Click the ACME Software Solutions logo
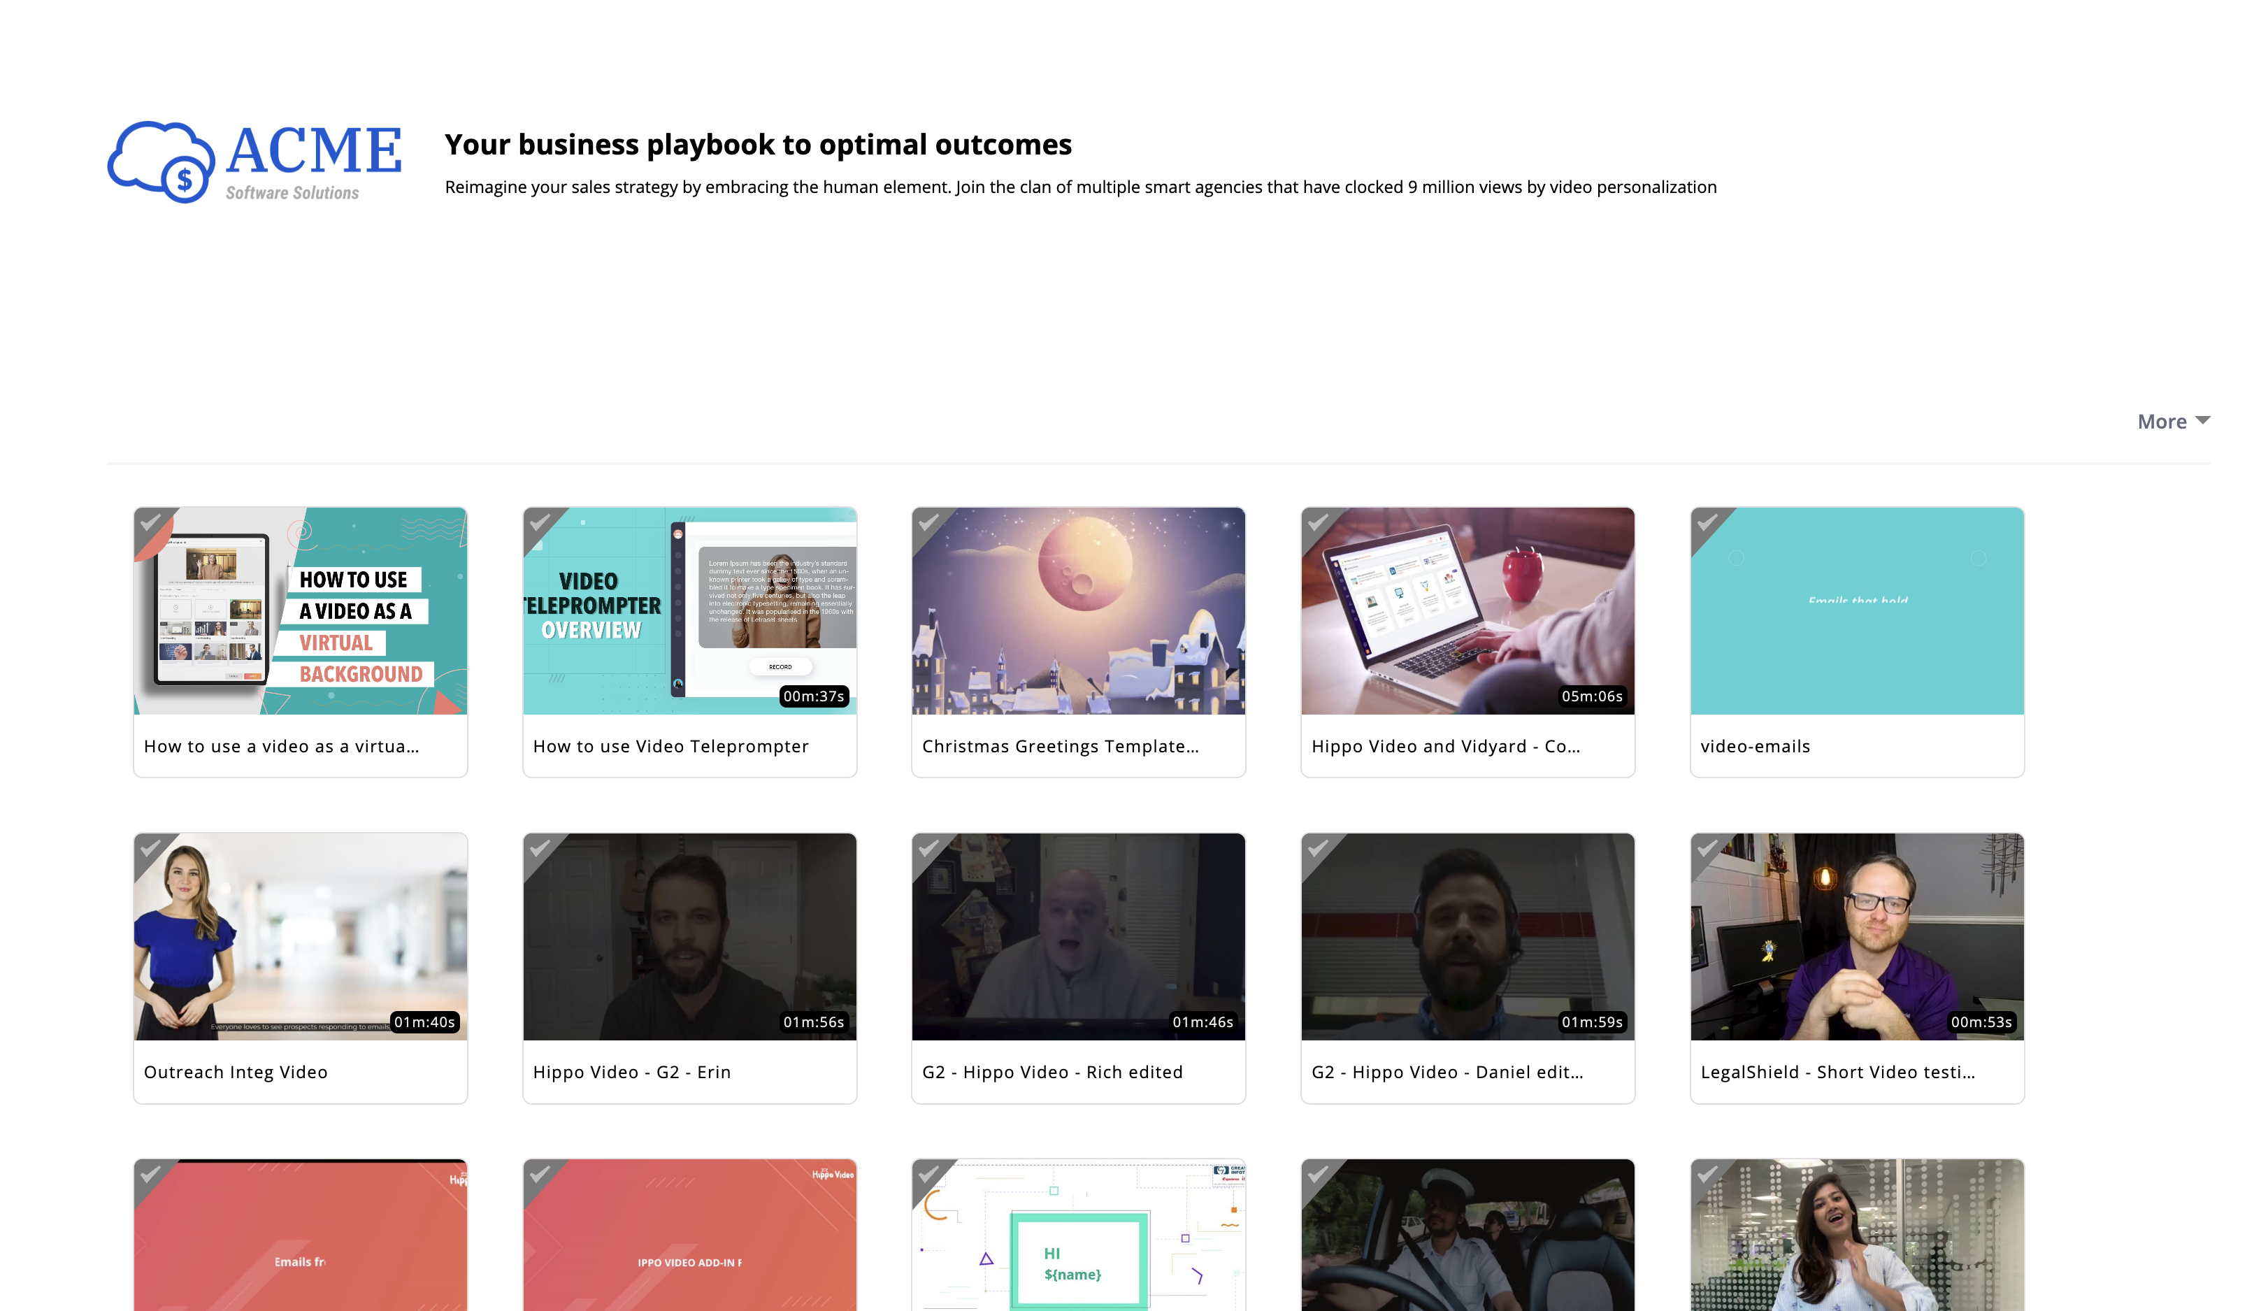Screen dimensions: 2261x1311 (254, 162)
